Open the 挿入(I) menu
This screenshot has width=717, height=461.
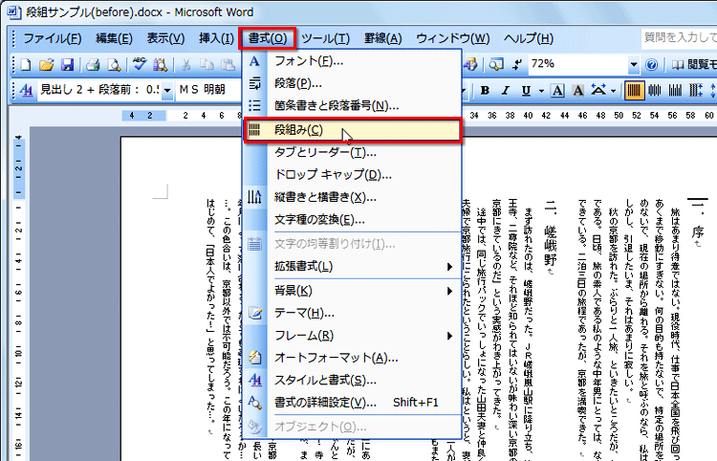pos(216,38)
